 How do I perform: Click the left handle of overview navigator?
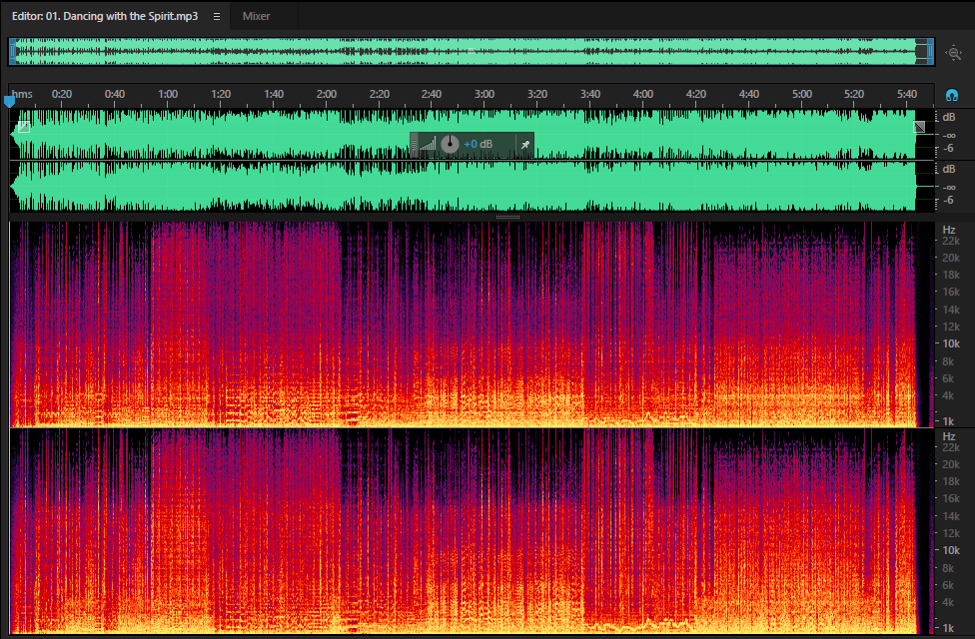(12, 52)
